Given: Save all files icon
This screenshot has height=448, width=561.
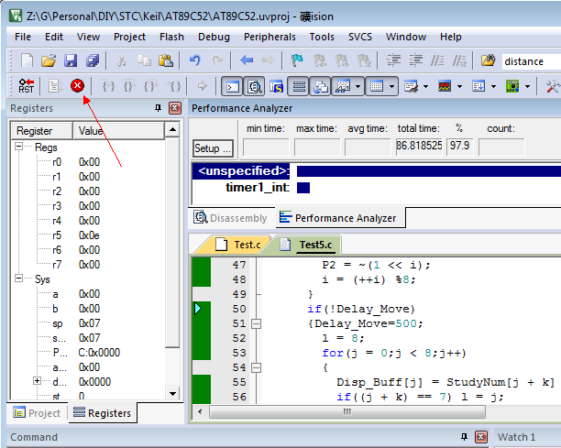Looking at the screenshot, I should click(93, 60).
